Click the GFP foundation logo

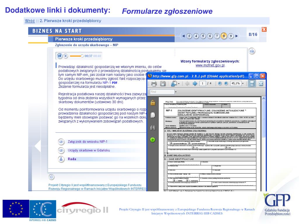point(277,204)
